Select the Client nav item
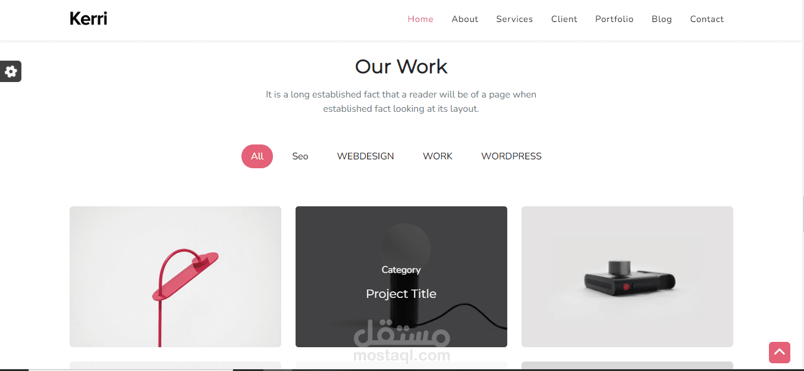Viewport: 804px width, 371px height. click(x=564, y=19)
